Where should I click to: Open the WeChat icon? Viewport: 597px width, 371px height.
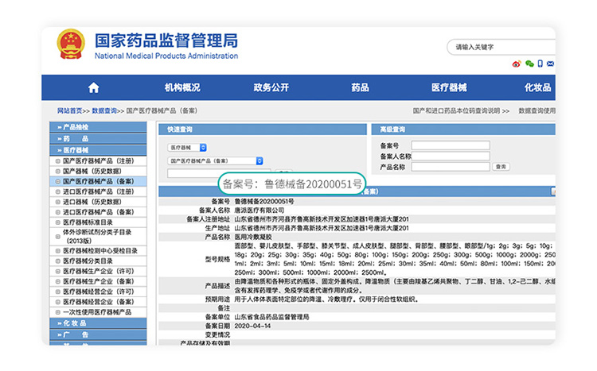click(x=529, y=64)
